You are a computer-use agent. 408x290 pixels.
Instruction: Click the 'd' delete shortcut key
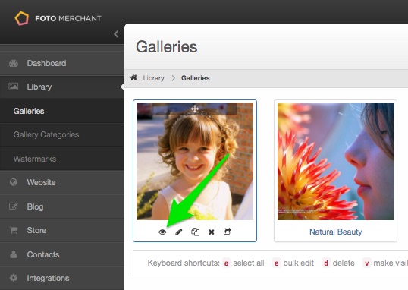point(326,263)
